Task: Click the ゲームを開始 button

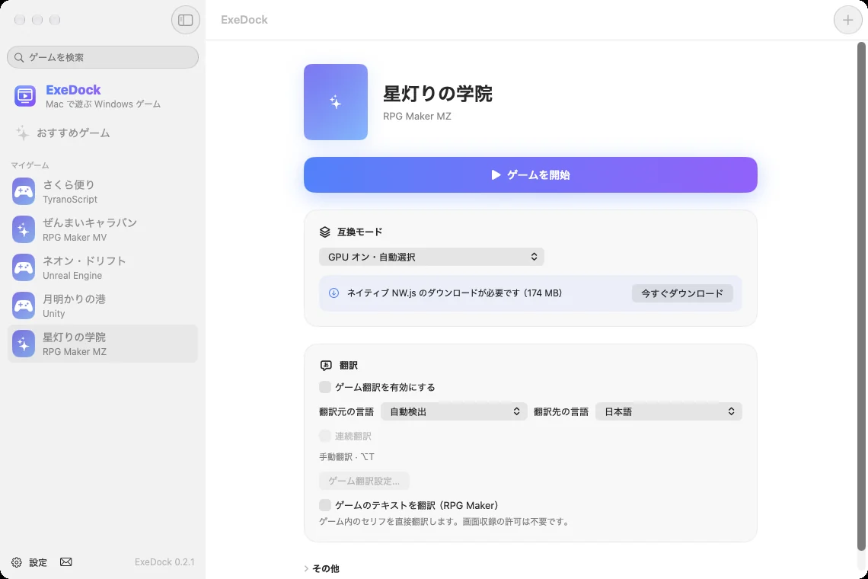Action: coord(531,174)
